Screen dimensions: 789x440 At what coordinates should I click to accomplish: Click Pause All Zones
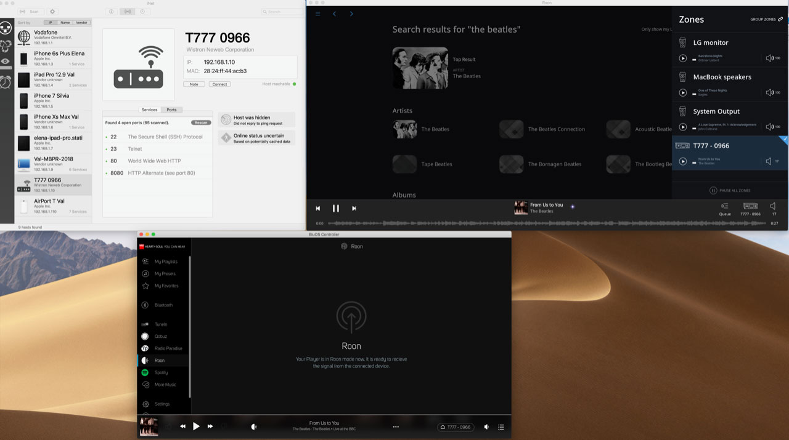(730, 190)
